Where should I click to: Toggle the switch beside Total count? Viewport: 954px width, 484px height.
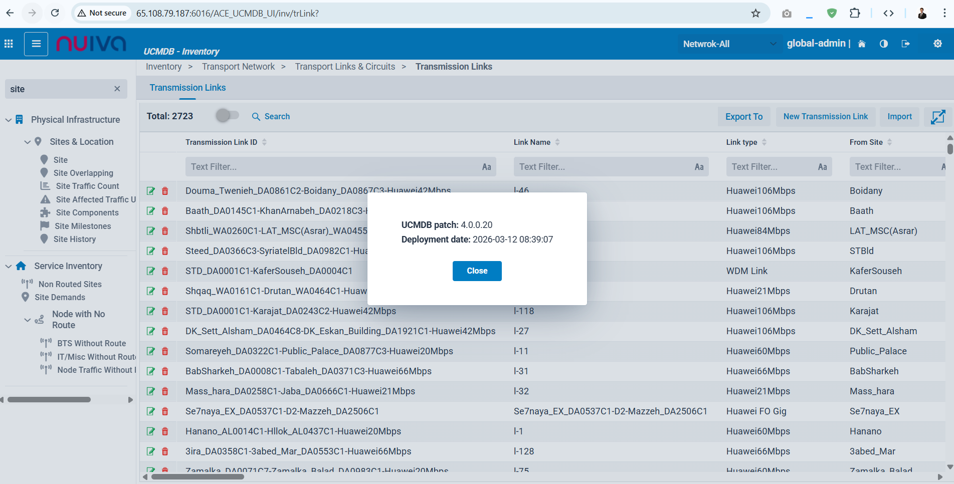[x=227, y=116]
